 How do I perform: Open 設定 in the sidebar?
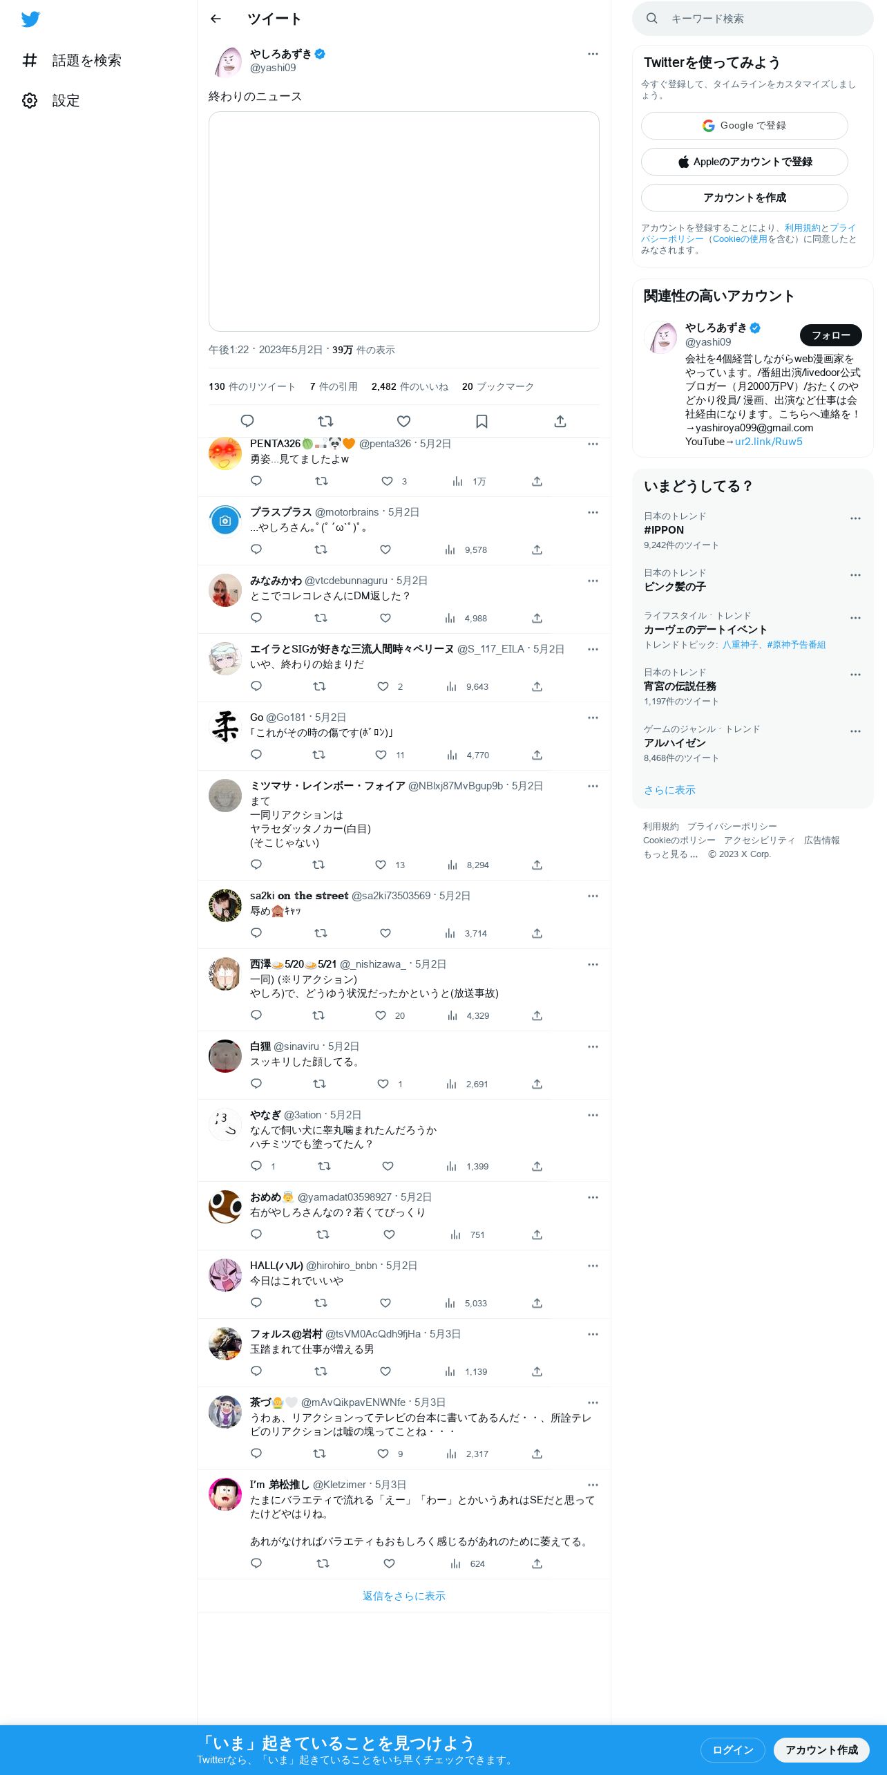click(51, 100)
